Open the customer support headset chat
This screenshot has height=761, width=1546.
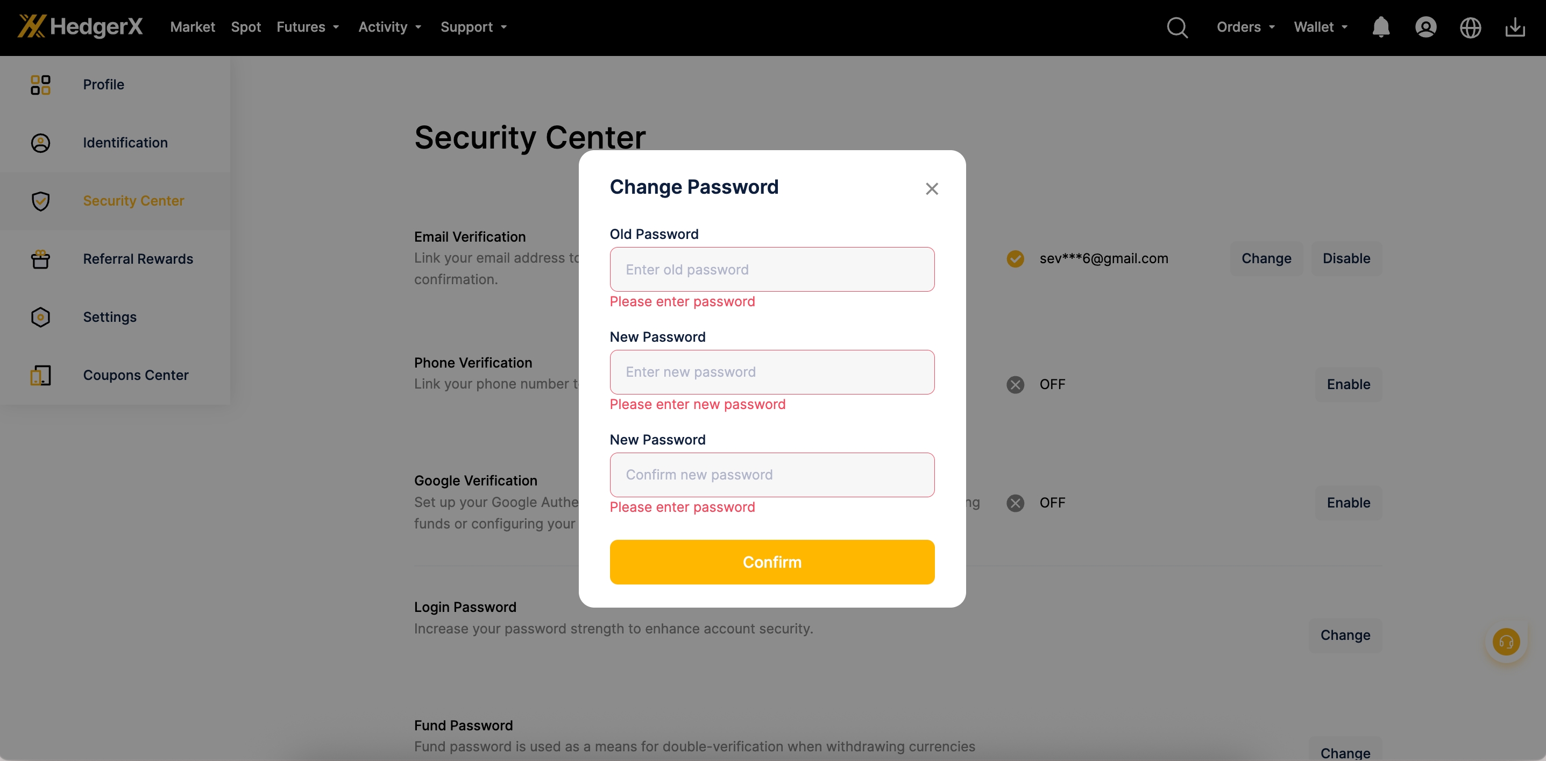(1506, 642)
